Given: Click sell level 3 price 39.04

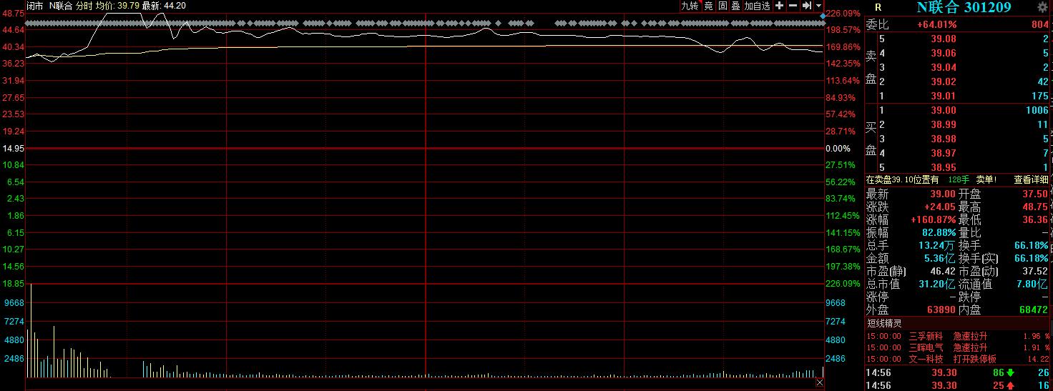Looking at the screenshot, I should pos(943,68).
